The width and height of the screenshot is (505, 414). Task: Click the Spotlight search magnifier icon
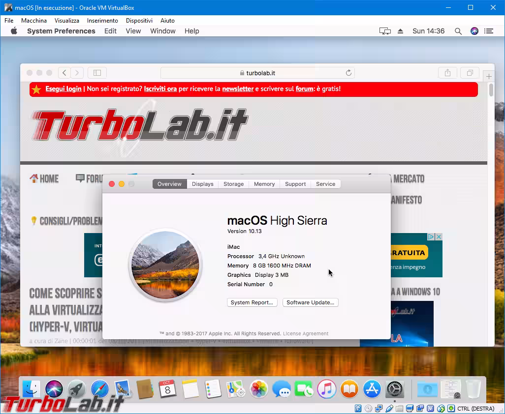458,31
